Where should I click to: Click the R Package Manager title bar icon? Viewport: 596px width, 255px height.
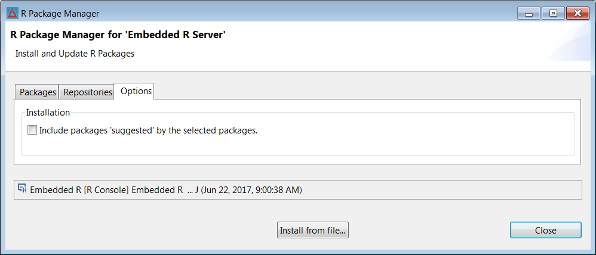12,14
